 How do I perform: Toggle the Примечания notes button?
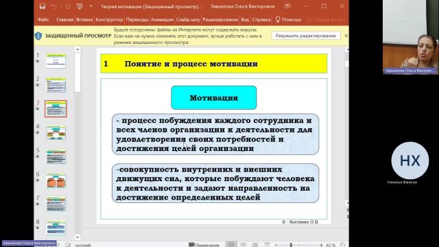click(x=204, y=245)
